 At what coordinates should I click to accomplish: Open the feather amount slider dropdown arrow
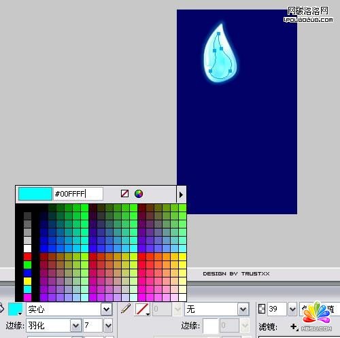108,326
